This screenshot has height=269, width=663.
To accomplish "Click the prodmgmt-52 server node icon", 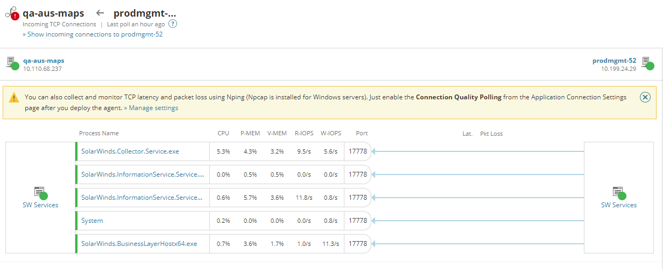I will (648, 63).
